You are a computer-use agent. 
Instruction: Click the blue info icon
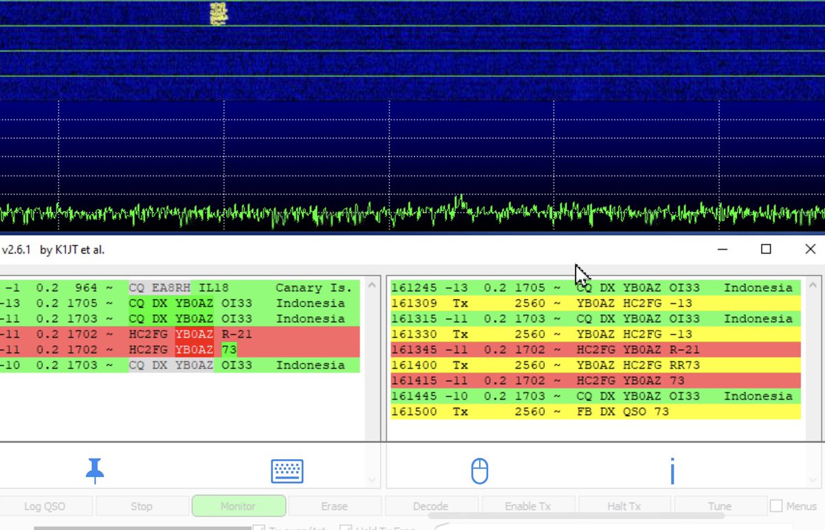(x=672, y=472)
